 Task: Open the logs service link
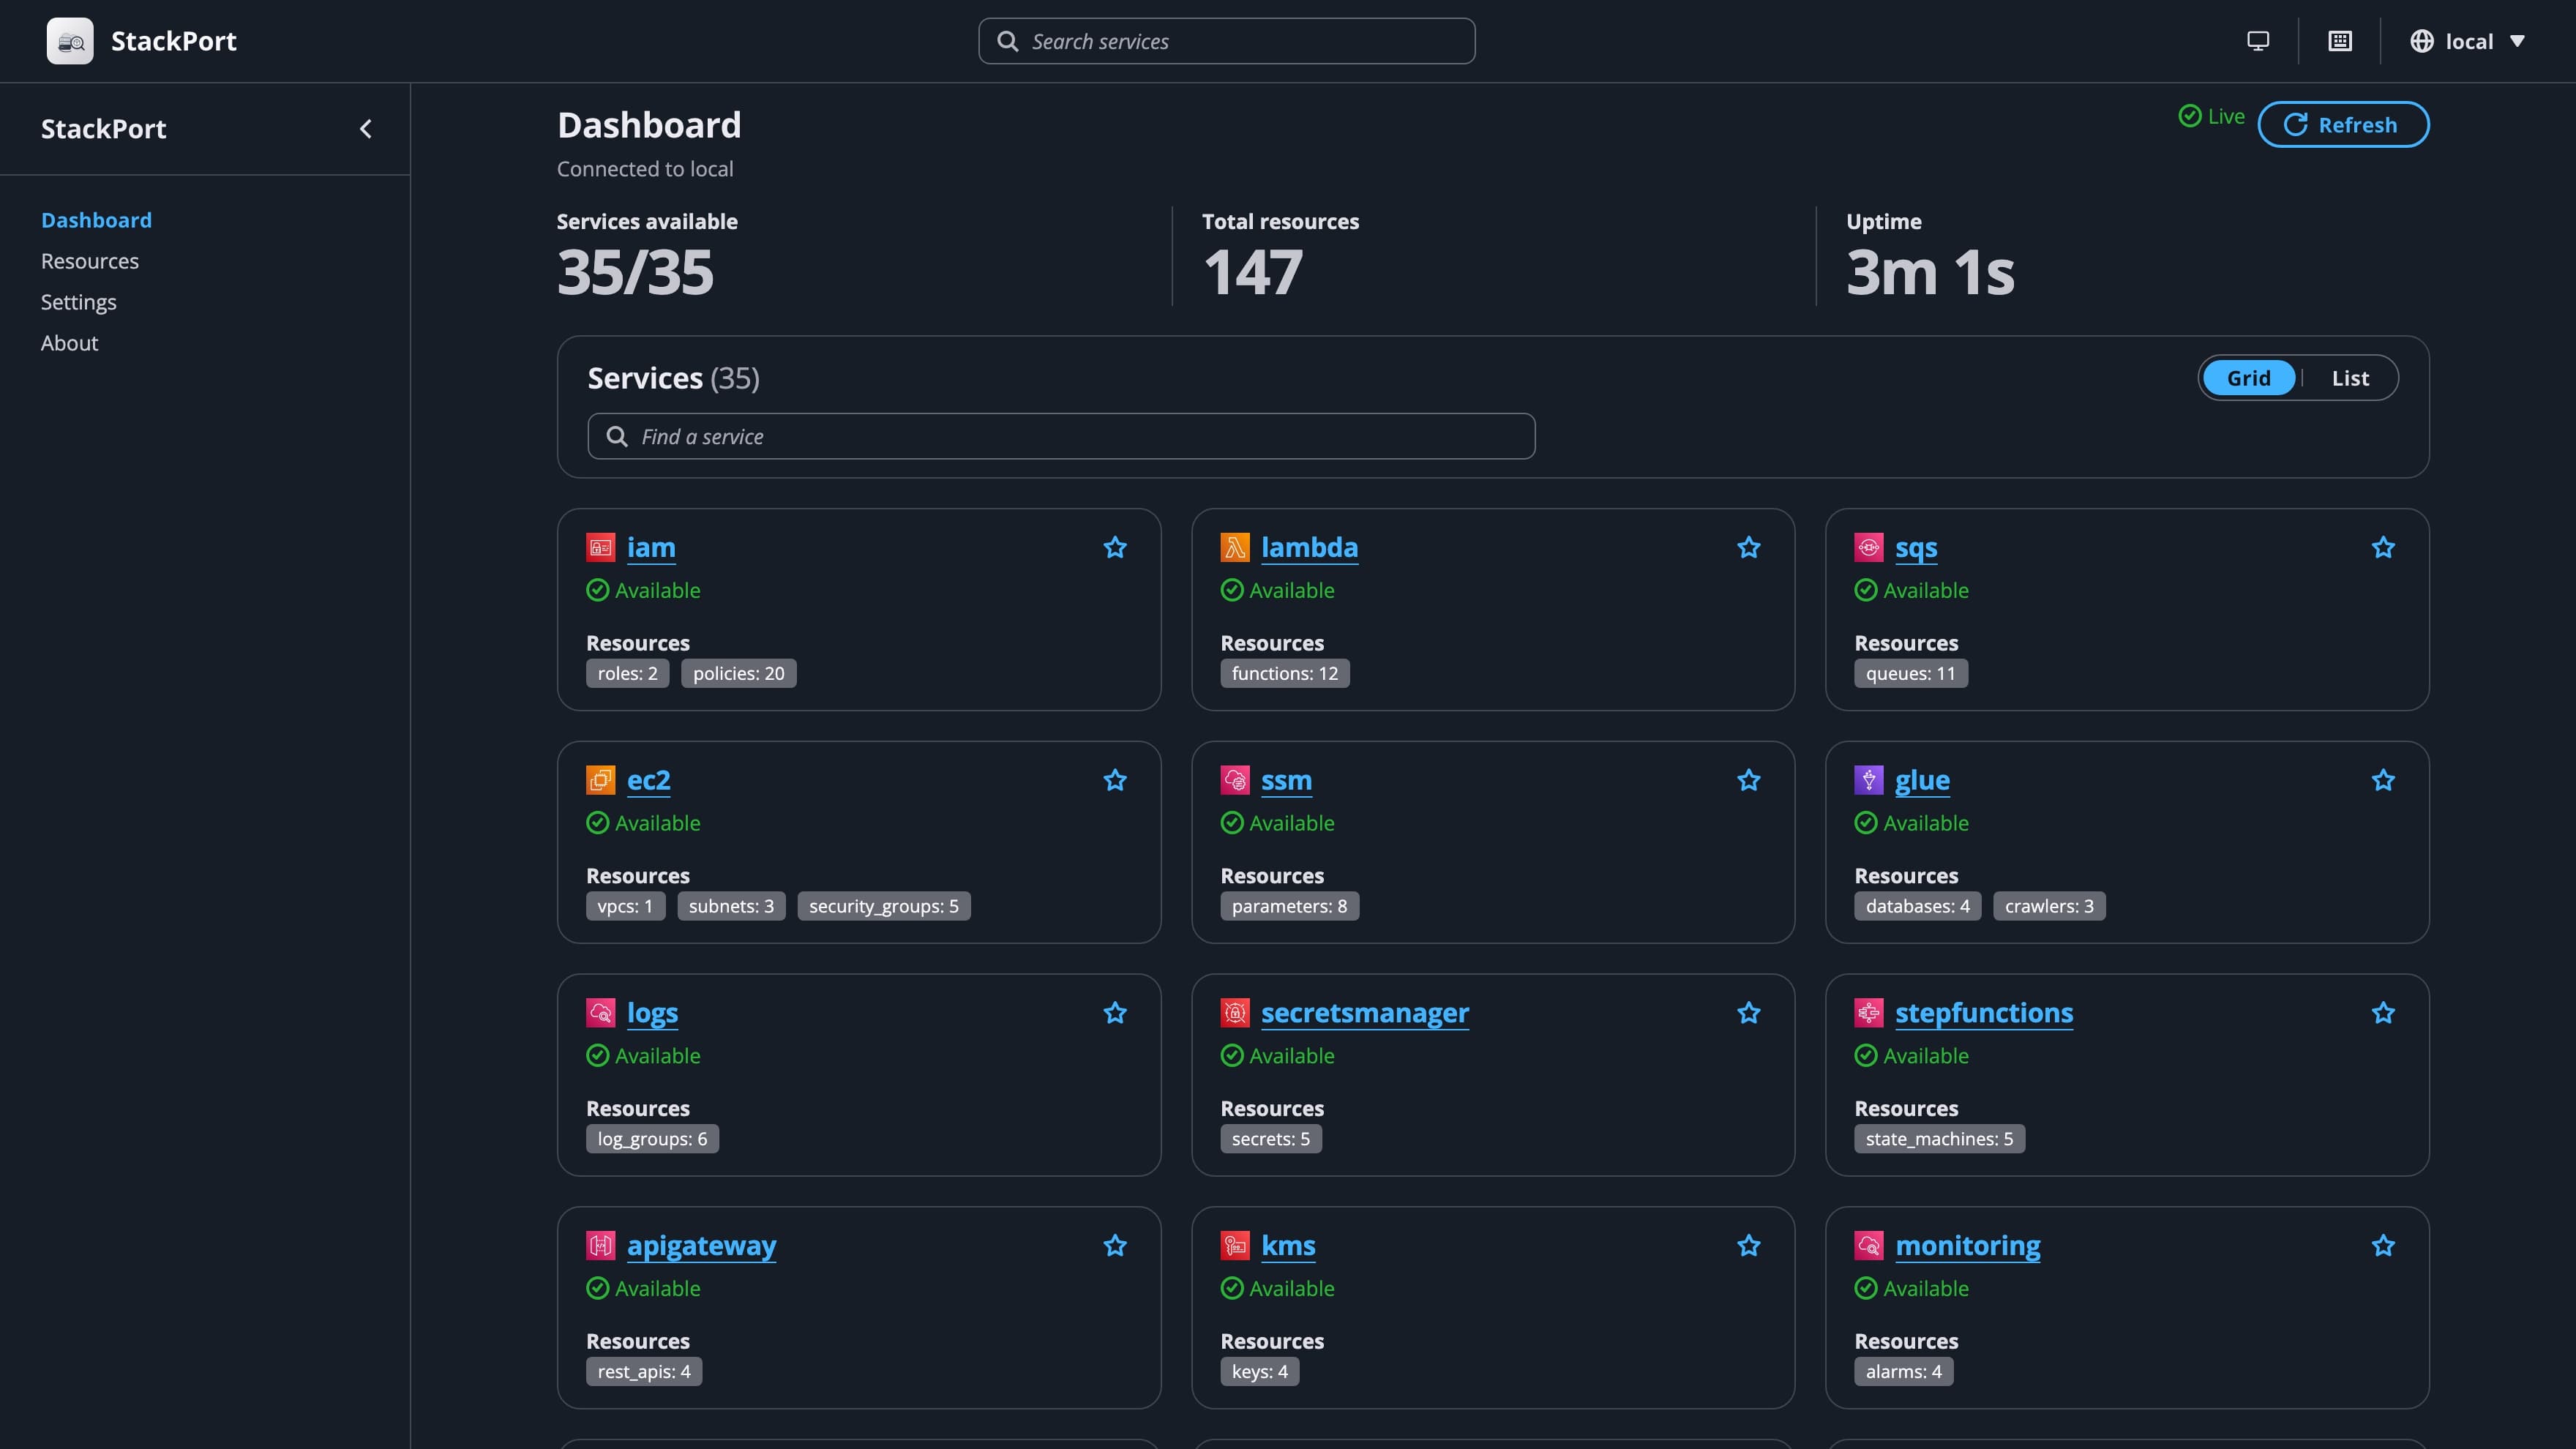(652, 1013)
